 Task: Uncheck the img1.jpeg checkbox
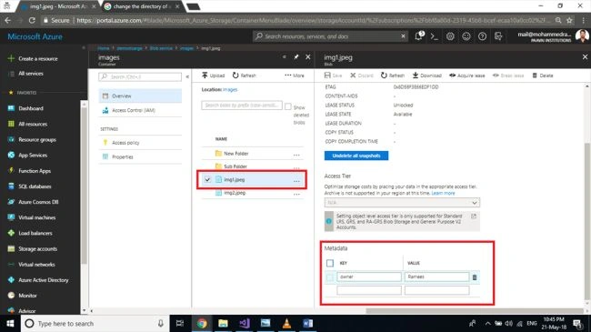(x=207, y=179)
